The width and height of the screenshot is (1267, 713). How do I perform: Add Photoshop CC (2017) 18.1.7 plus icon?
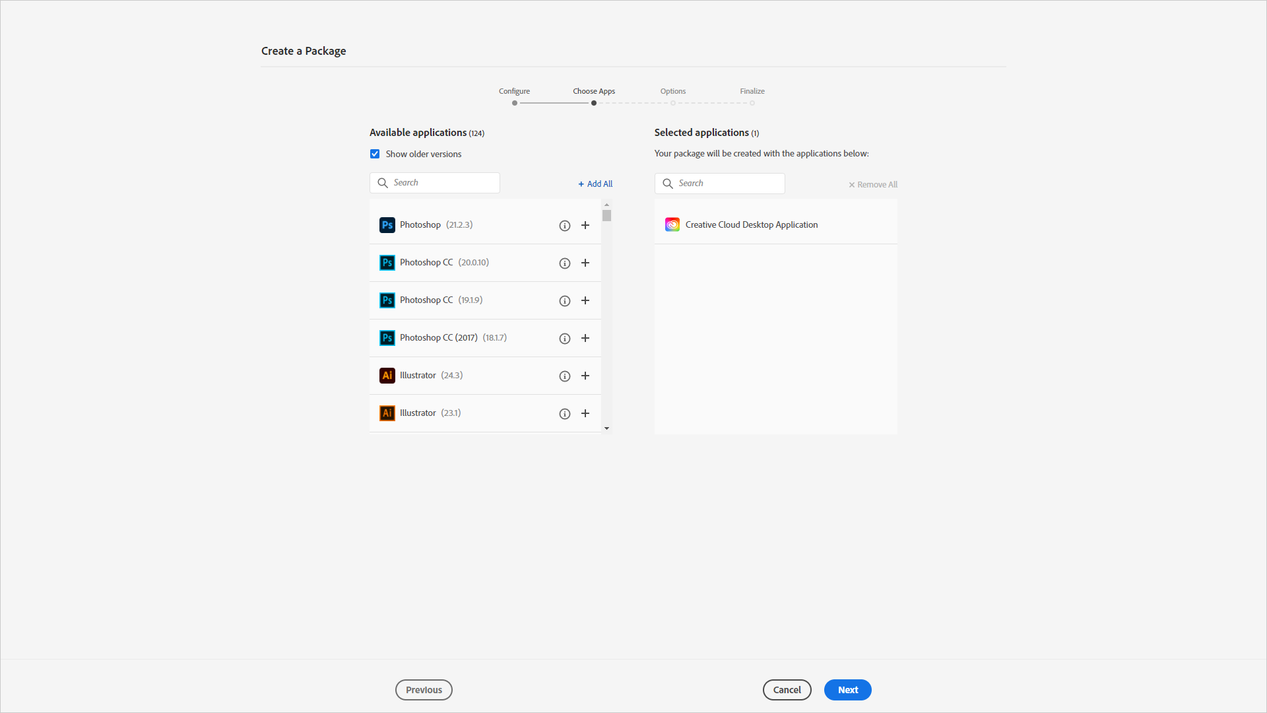click(x=585, y=338)
